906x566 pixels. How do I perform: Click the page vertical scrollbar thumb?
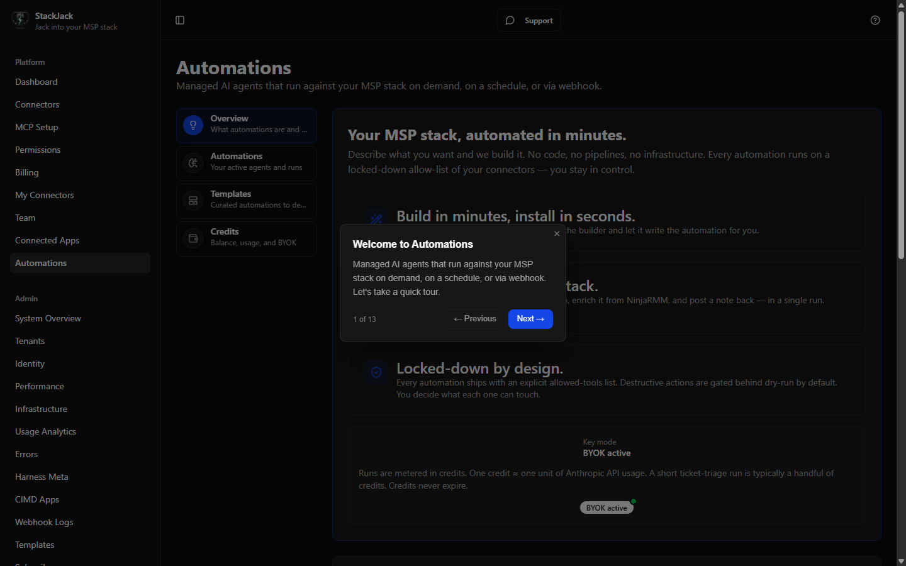pyautogui.click(x=901, y=135)
